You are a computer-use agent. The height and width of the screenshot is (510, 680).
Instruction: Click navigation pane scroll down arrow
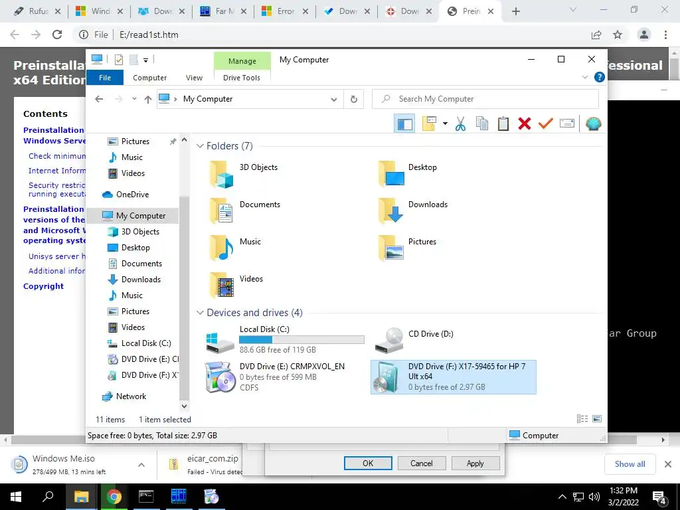(185, 406)
